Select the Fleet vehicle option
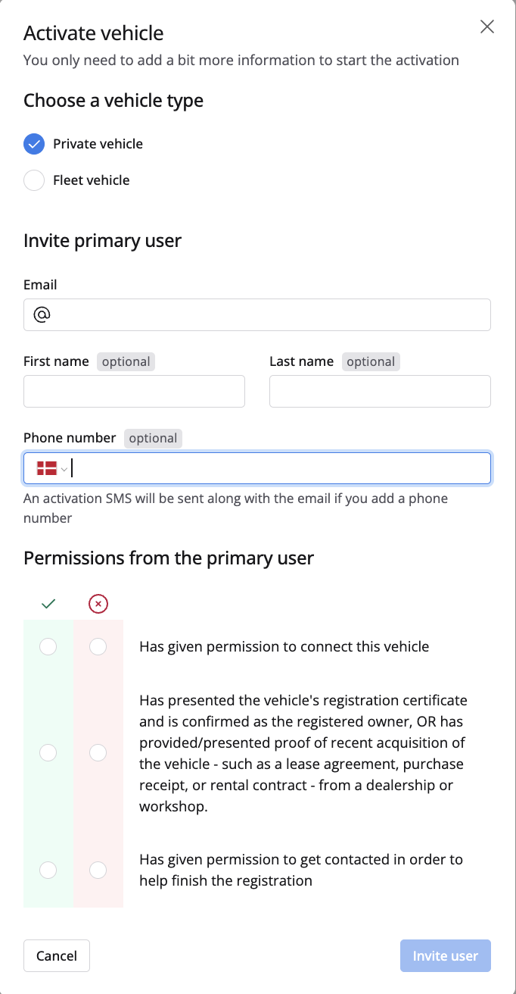 tap(34, 180)
